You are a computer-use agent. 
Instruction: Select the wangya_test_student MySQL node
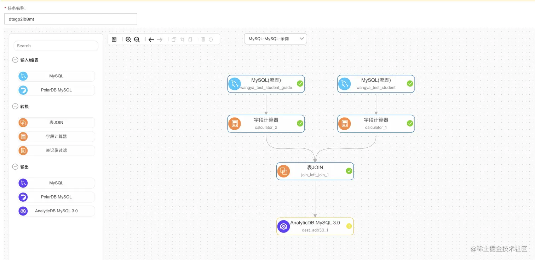pos(376,84)
